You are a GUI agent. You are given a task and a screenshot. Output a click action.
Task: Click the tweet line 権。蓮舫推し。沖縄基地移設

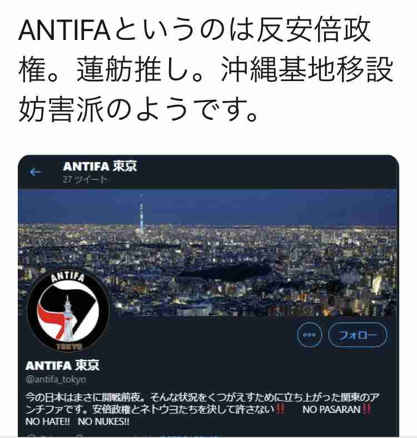[205, 69]
